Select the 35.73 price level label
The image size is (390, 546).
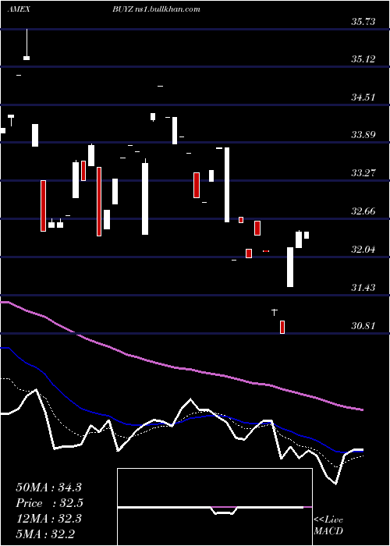tap(363, 22)
